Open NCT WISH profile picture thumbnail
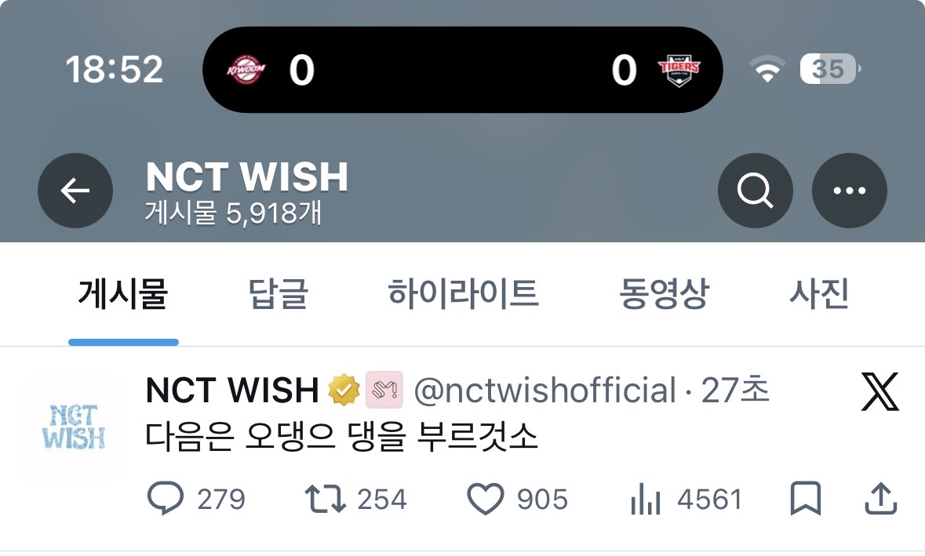The width and height of the screenshot is (925, 556). [72, 427]
